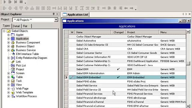
Task: Open the Project filter dropdown
Action: 56,20
